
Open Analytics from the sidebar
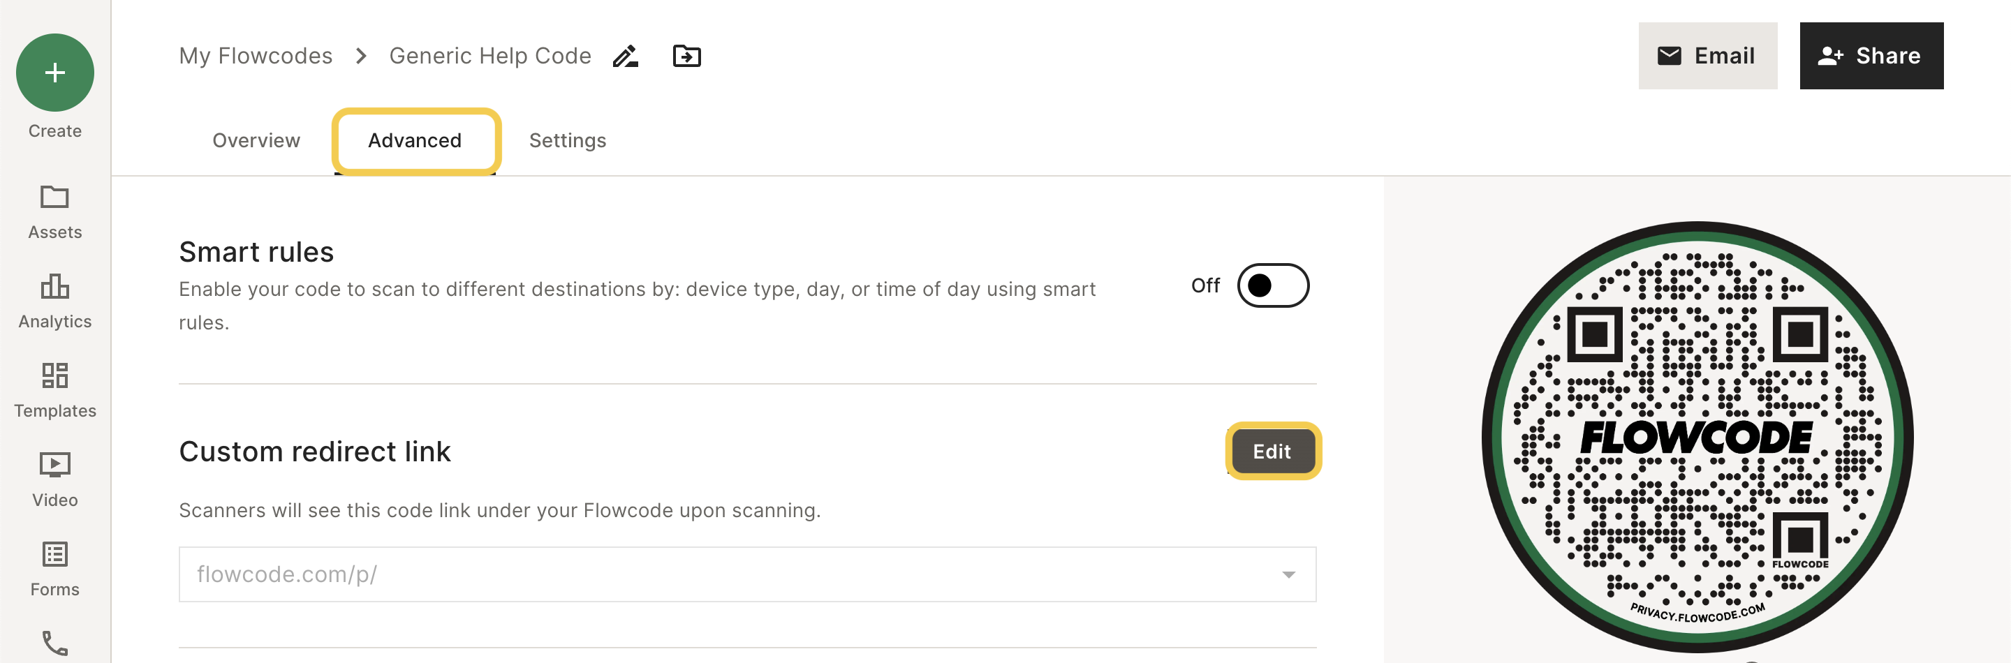pos(54,301)
